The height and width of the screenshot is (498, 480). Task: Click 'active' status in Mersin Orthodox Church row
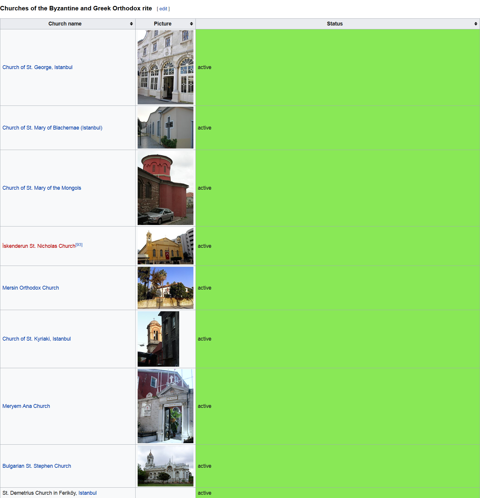pos(205,288)
